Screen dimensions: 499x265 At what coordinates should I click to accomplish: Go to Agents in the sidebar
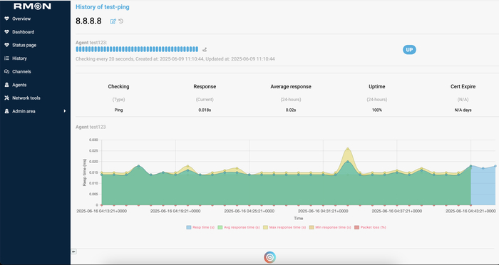19,85
